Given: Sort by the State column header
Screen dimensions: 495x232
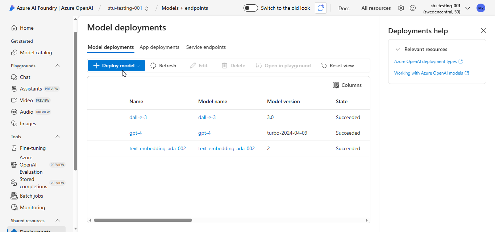Looking at the screenshot, I should [x=342, y=101].
